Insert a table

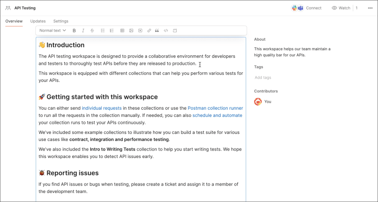click(122, 31)
